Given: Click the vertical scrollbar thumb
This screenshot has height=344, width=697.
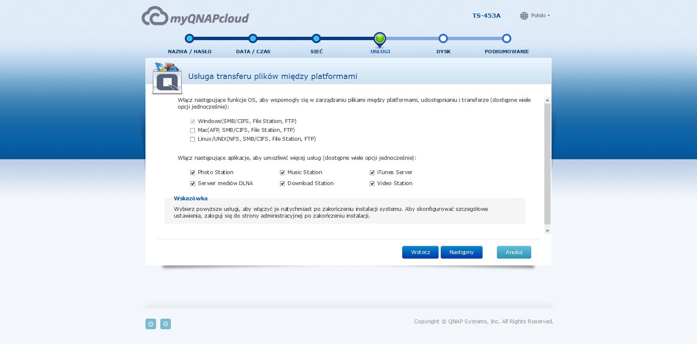Looking at the screenshot, I should (547, 164).
